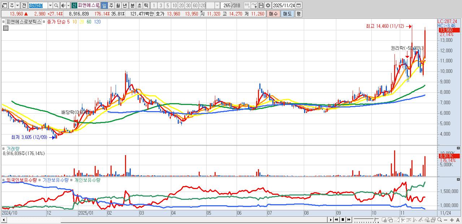Screen dimensions: 462x224
Task: Click the 개인보유수량 indicator label
Action: tap(87, 180)
